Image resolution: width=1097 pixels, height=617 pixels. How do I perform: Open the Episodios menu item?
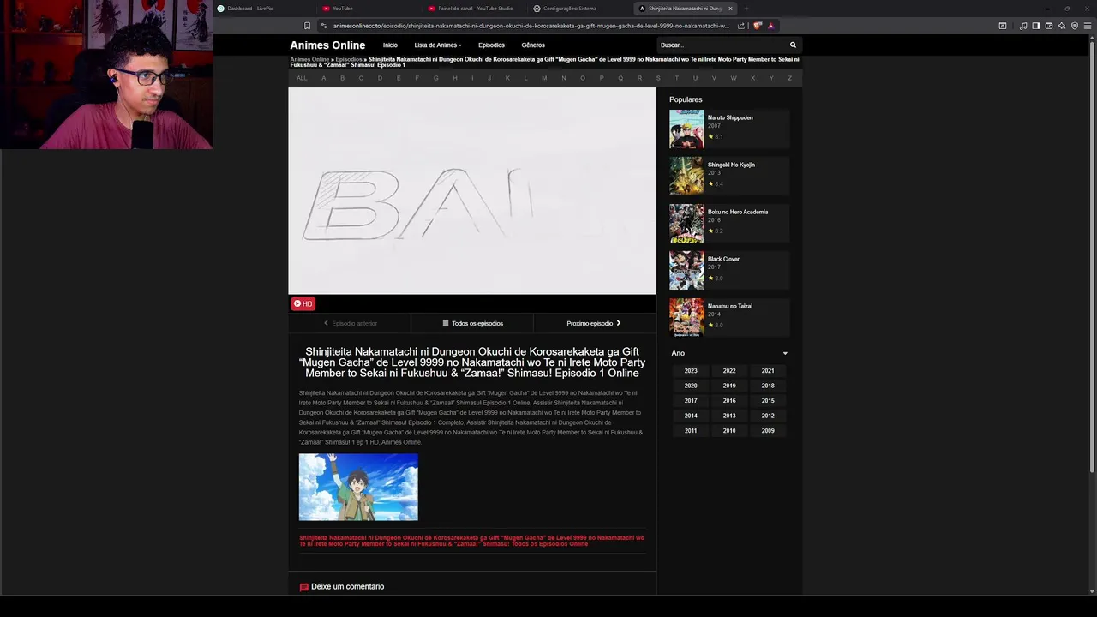click(491, 45)
